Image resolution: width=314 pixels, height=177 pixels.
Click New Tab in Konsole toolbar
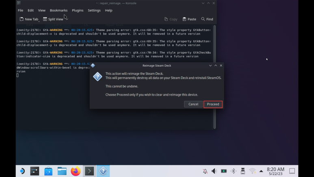29,19
